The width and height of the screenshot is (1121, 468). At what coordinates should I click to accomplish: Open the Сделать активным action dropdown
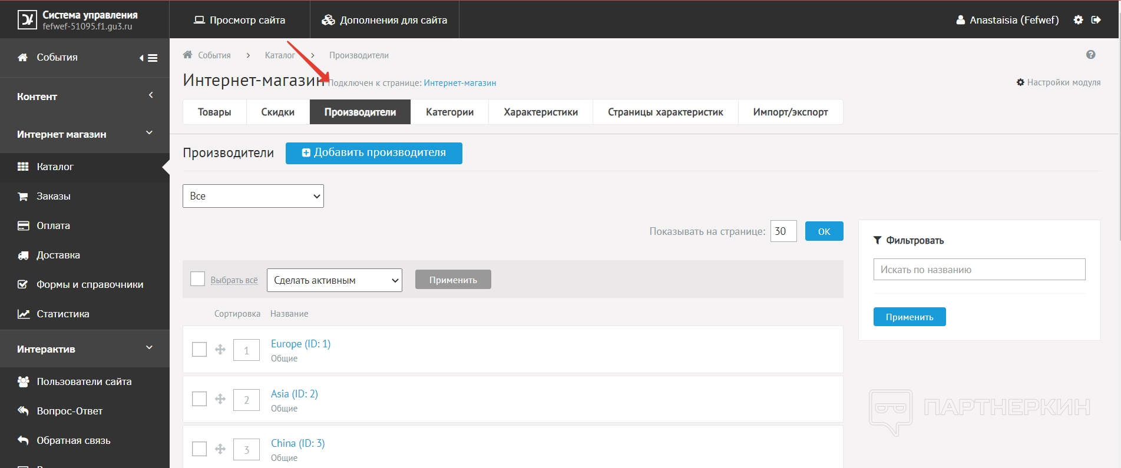pyautogui.click(x=334, y=280)
